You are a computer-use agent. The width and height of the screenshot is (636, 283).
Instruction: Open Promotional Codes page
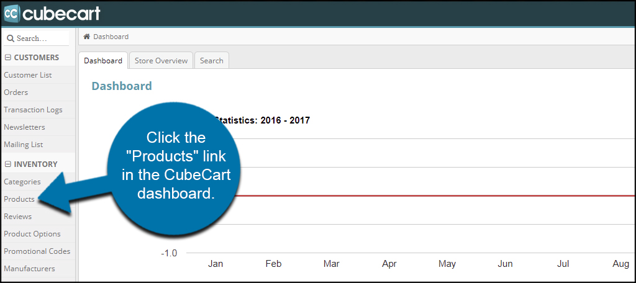37,251
